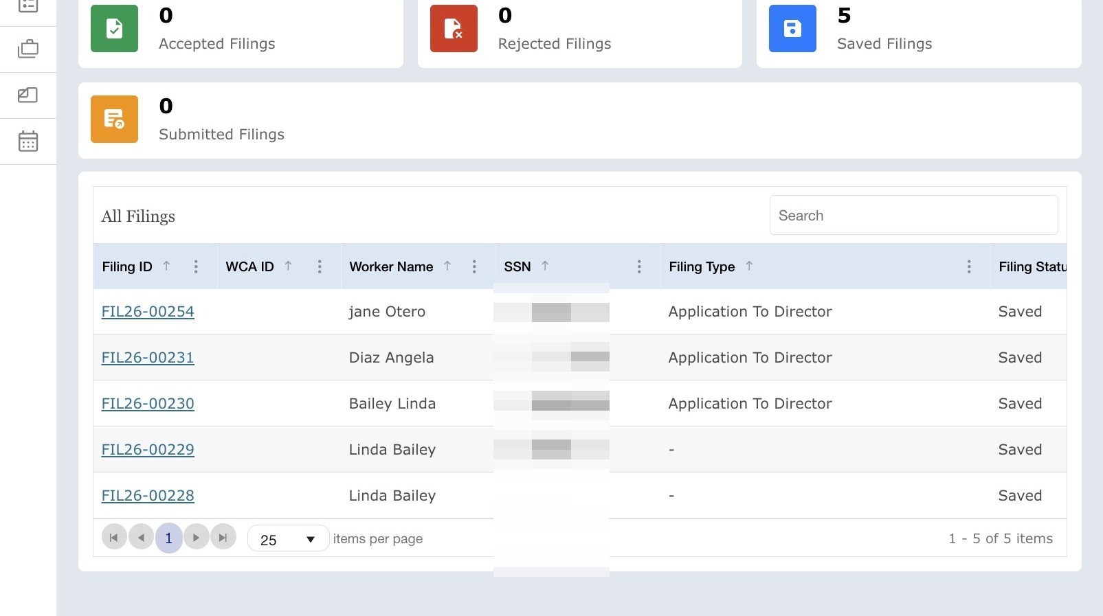The height and width of the screenshot is (616, 1103).
Task: Open the calendar icon in the sidebar
Action: point(28,141)
